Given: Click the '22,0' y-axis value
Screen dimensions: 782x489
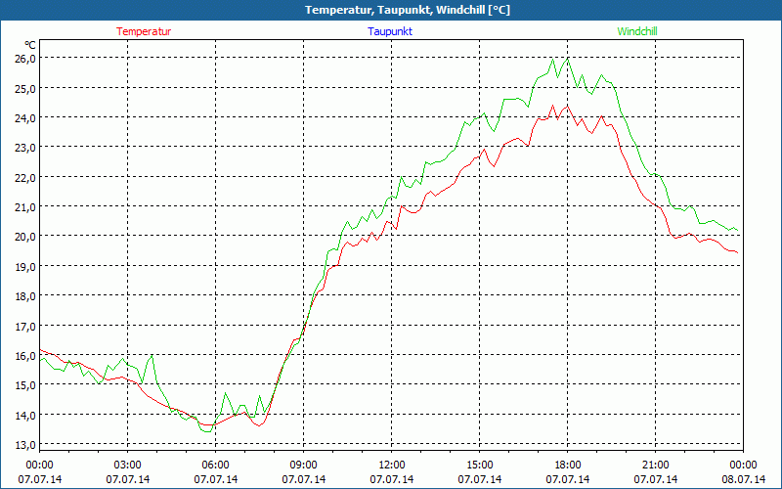Looking at the screenshot, I should tap(25, 177).
